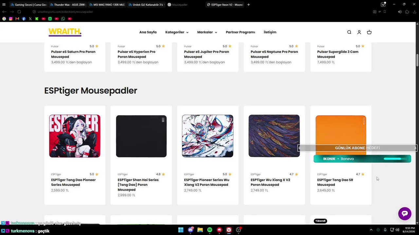This screenshot has height=235, width=419.
Task: Mute tab audio with the speaker icon in address bar
Action: click(x=400, y=12)
